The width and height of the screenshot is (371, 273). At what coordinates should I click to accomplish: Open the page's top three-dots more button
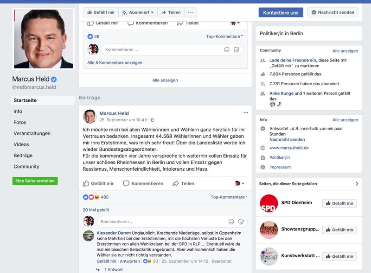(190, 12)
